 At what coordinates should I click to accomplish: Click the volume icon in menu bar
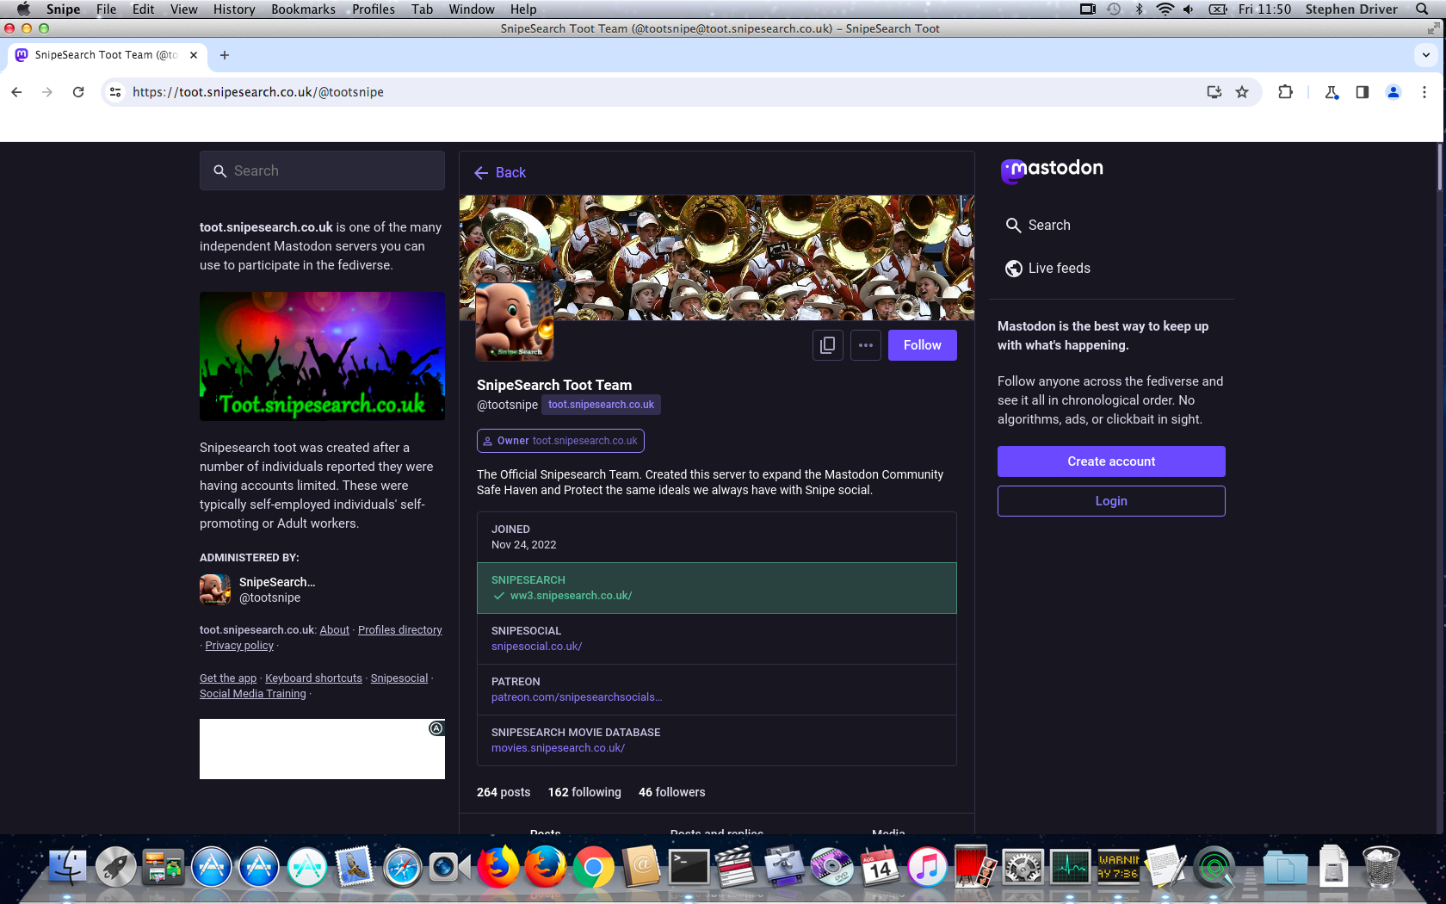point(1189,9)
